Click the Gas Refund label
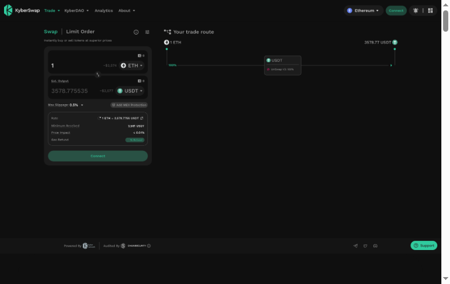This screenshot has width=450, height=284. click(59, 140)
